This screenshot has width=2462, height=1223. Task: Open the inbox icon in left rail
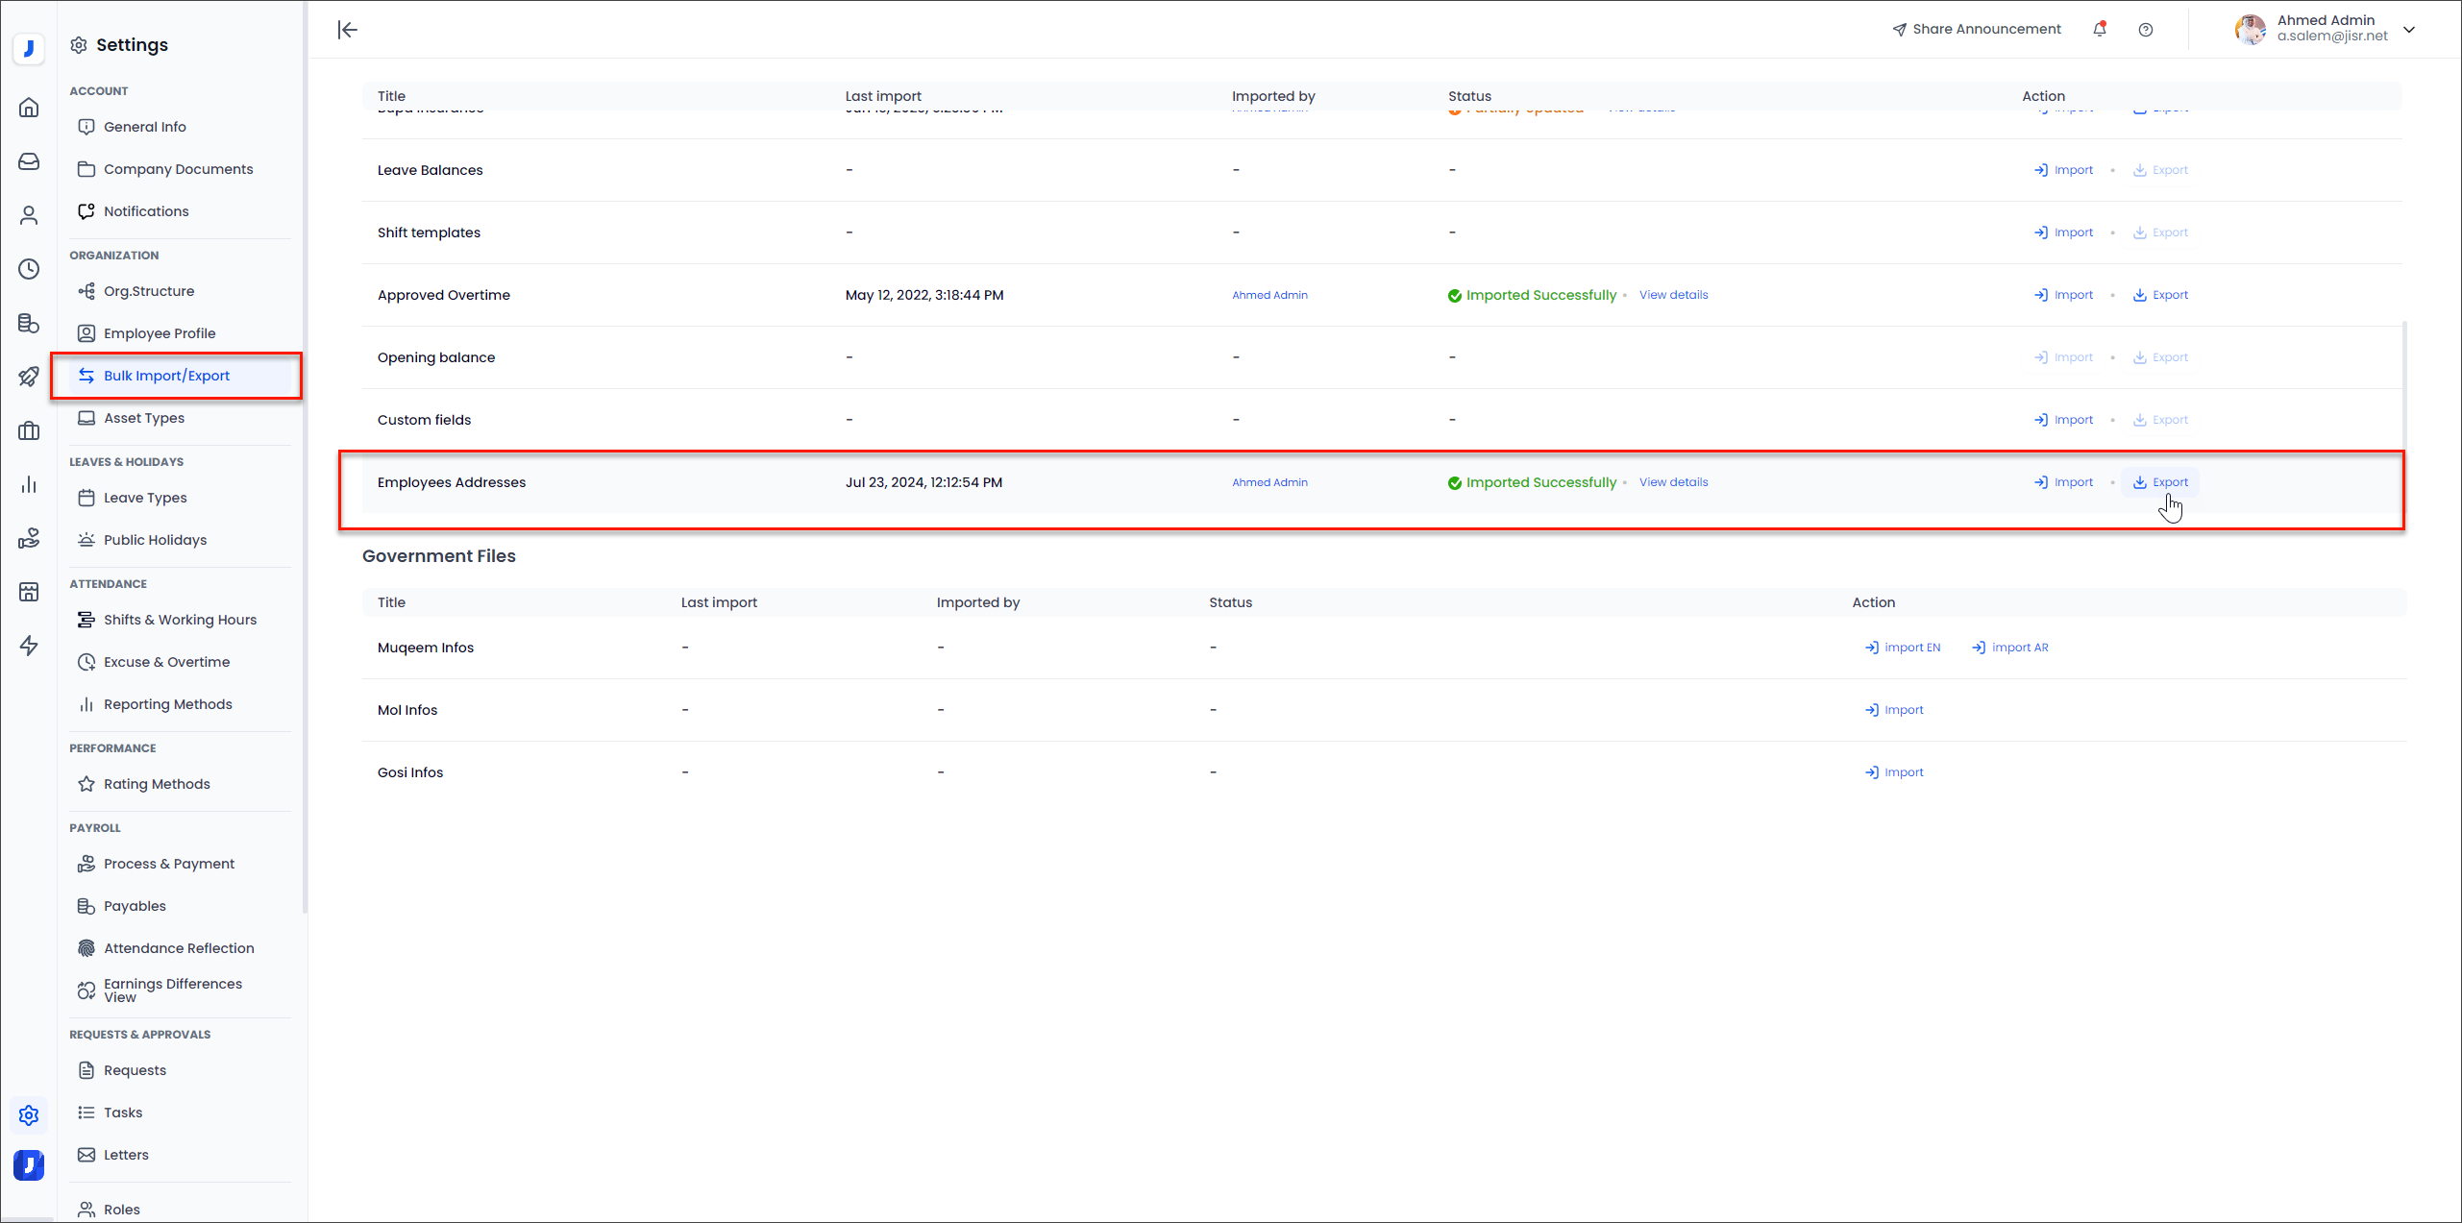tap(29, 161)
